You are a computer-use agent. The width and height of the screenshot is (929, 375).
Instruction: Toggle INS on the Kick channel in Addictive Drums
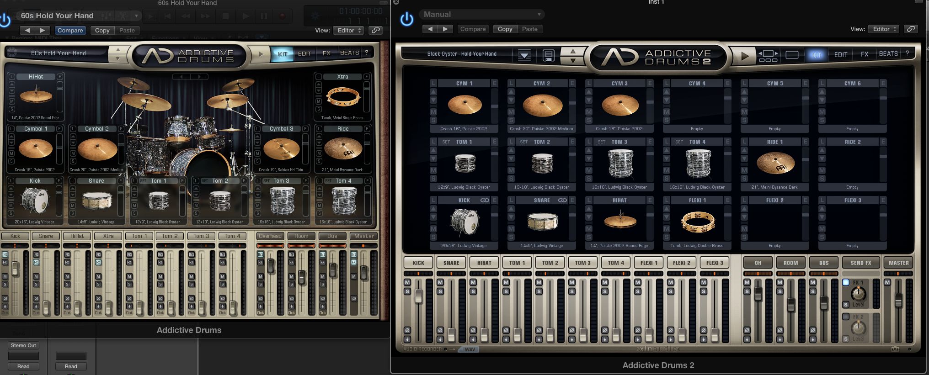tap(5, 254)
